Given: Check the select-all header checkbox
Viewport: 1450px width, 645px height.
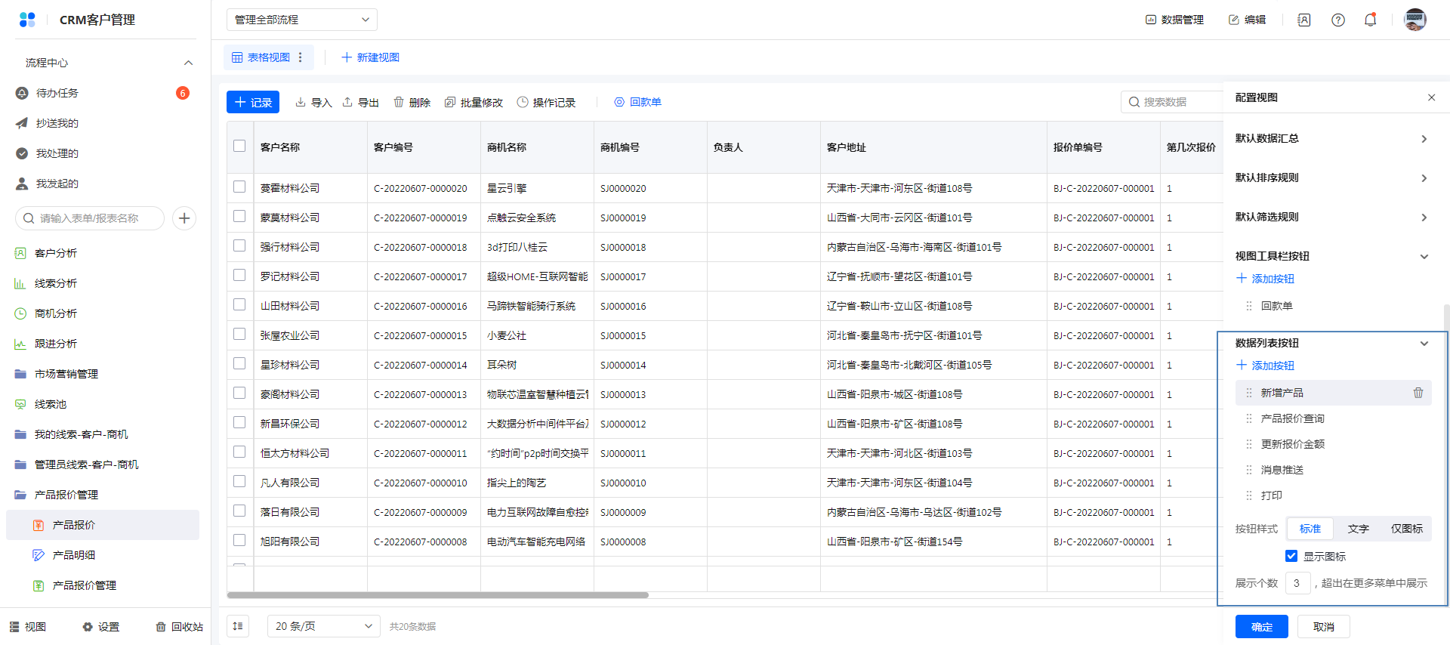Looking at the screenshot, I should point(239,147).
